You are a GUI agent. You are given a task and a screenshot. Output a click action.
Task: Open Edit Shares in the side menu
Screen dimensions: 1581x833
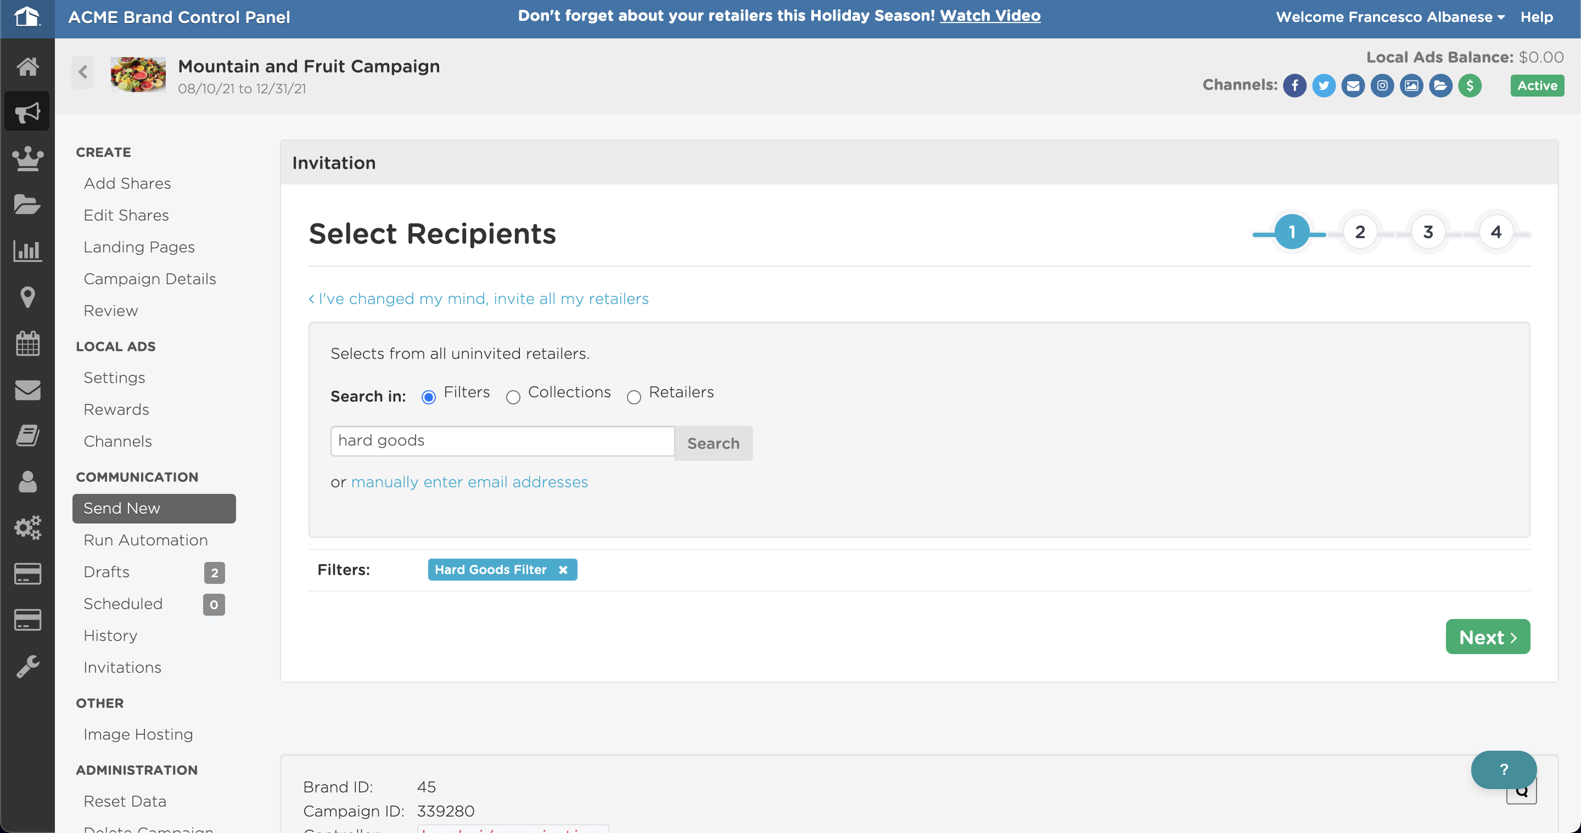(126, 215)
